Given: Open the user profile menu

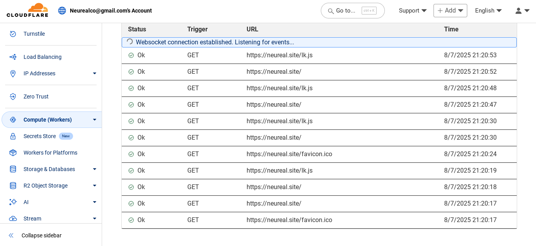Looking at the screenshot, I should pyautogui.click(x=522, y=11).
